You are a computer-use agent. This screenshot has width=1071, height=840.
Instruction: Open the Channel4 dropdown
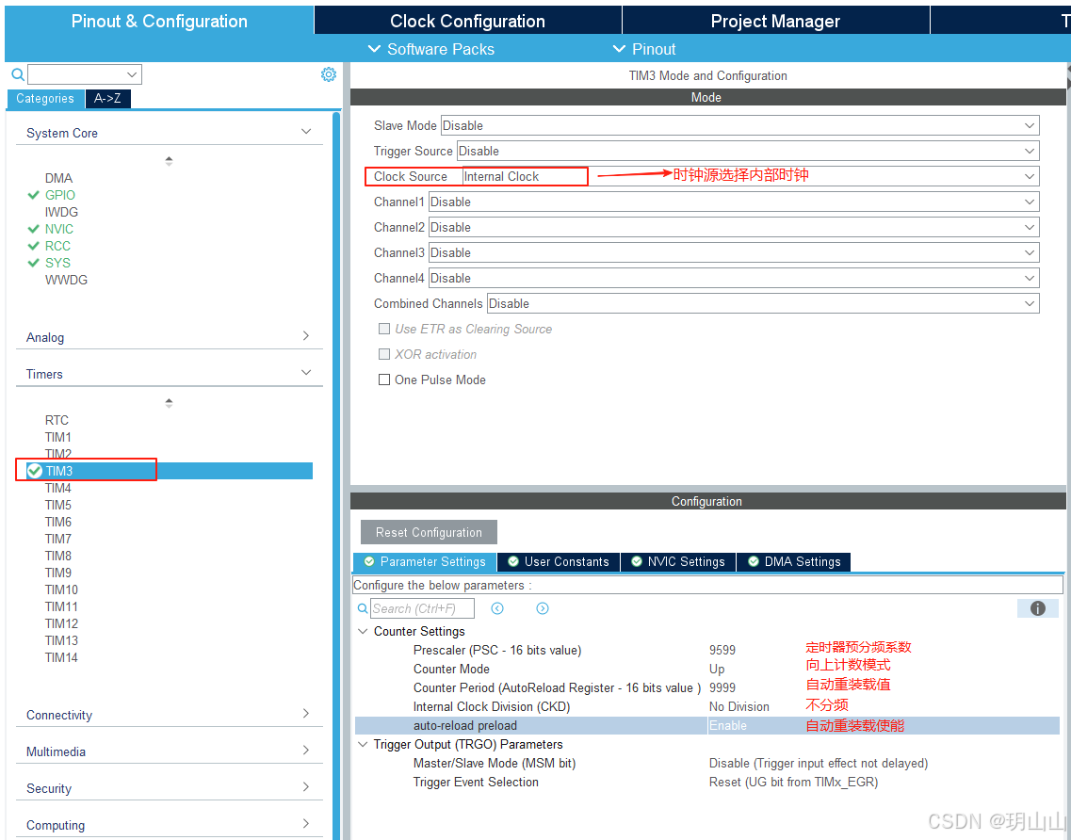[x=734, y=278]
